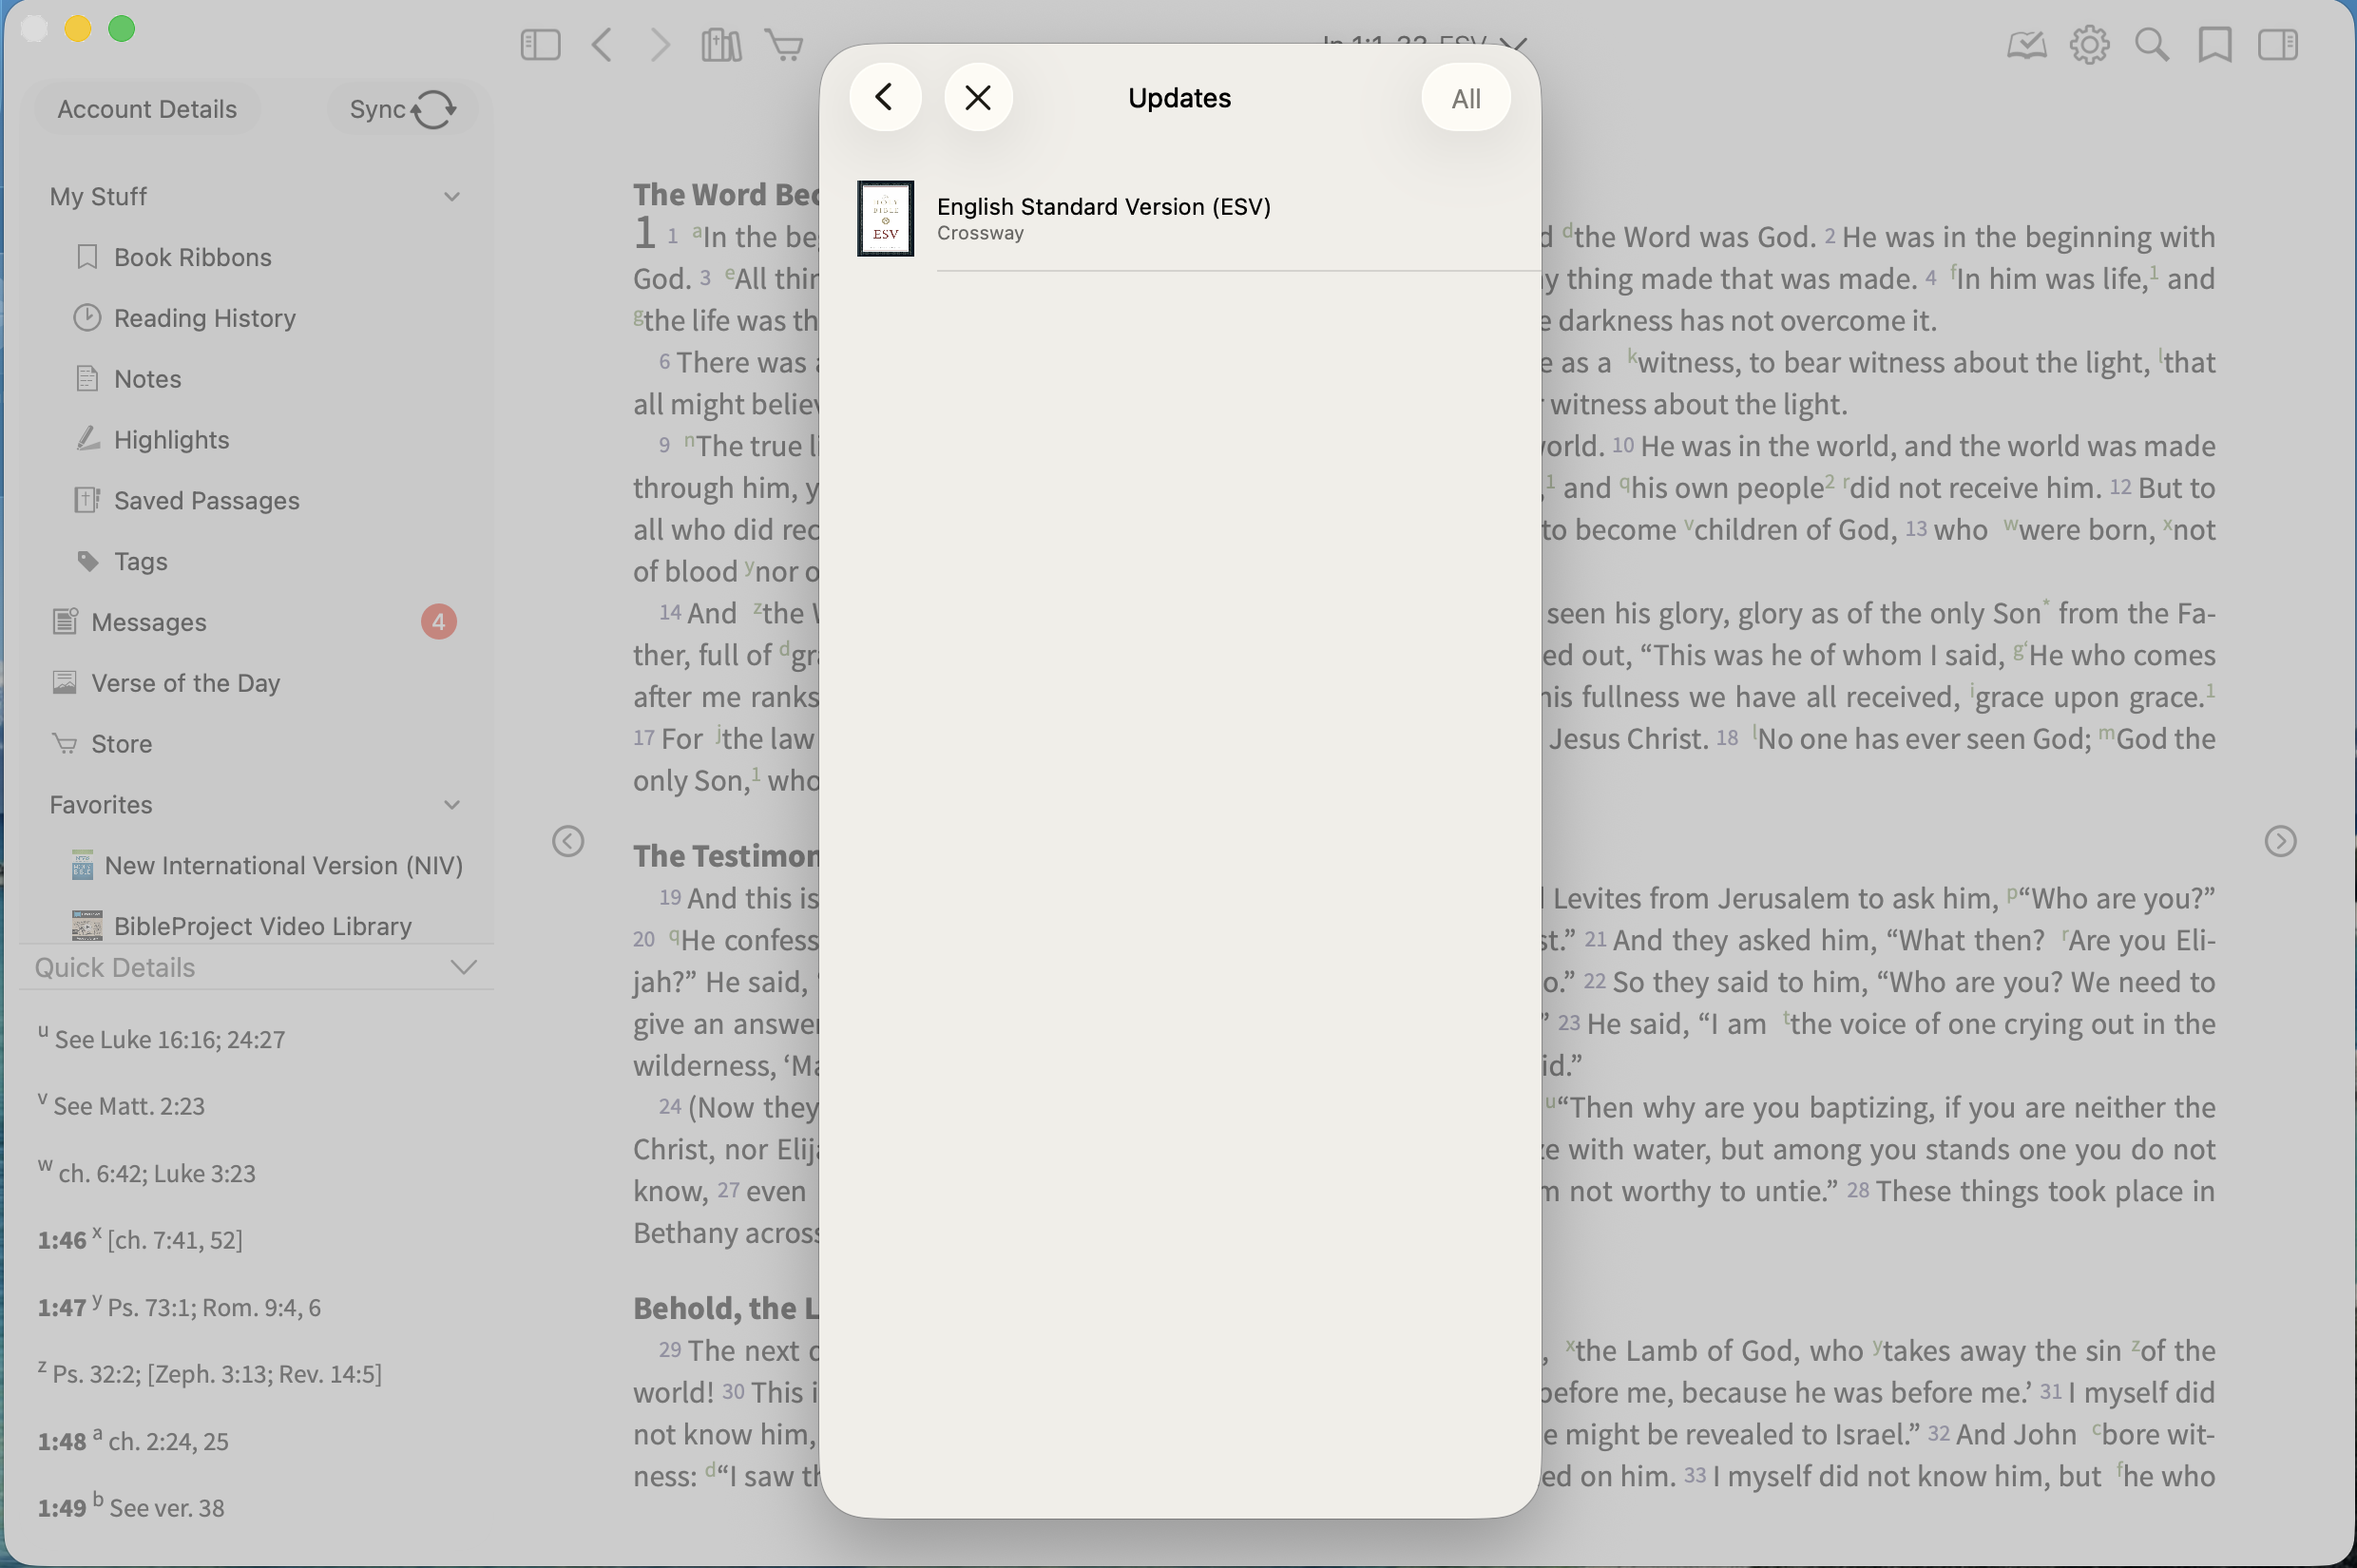Collapse the Quick Details panel
Viewport: 2357px width, 1568px height.
tap(463, 967)
